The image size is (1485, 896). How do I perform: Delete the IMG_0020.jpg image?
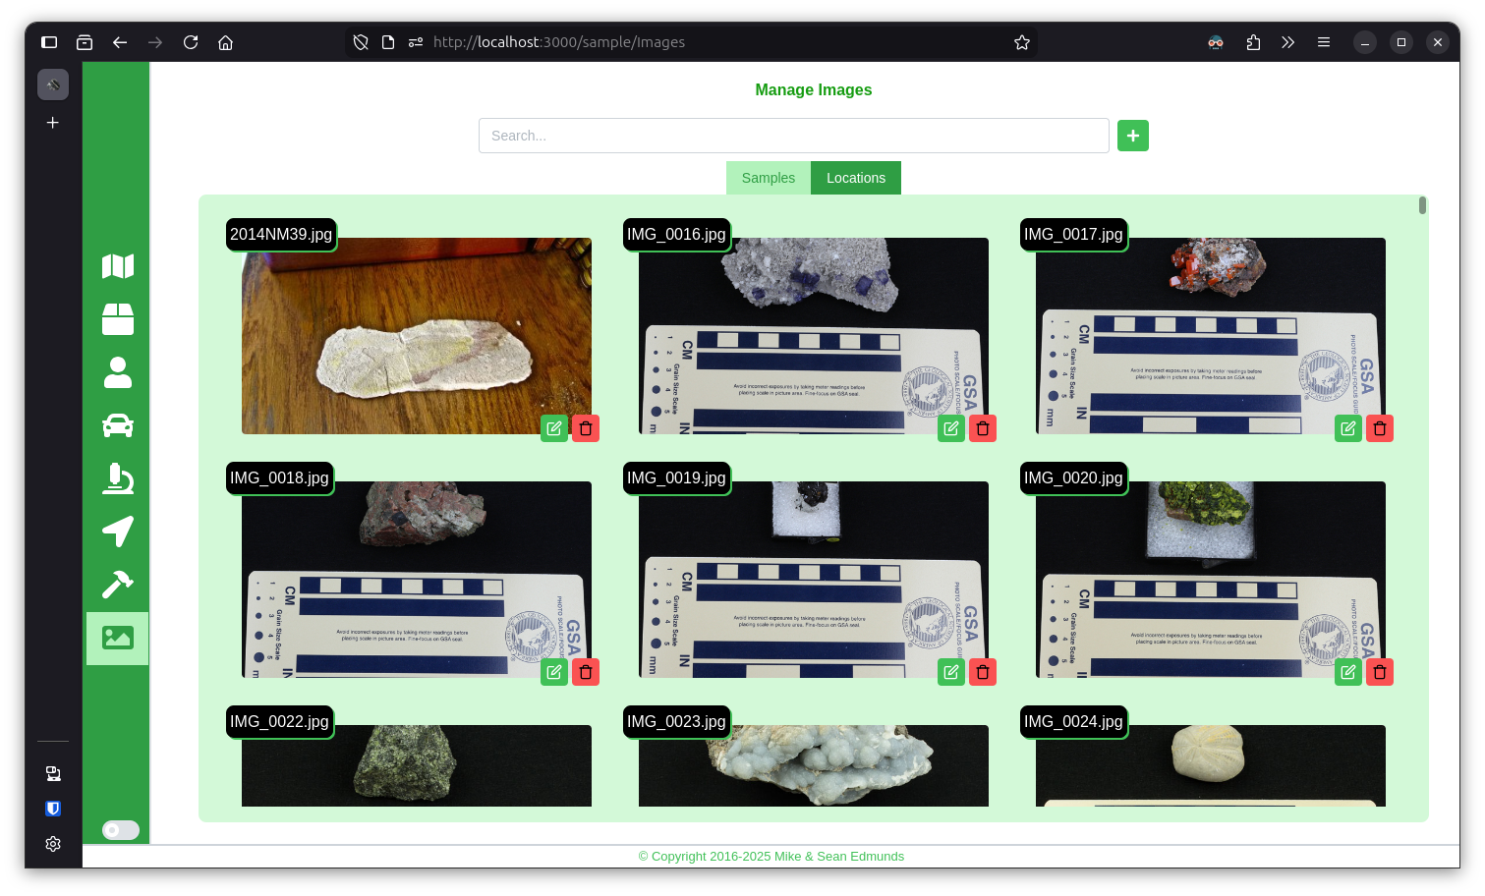click(x=1379, y=672)
